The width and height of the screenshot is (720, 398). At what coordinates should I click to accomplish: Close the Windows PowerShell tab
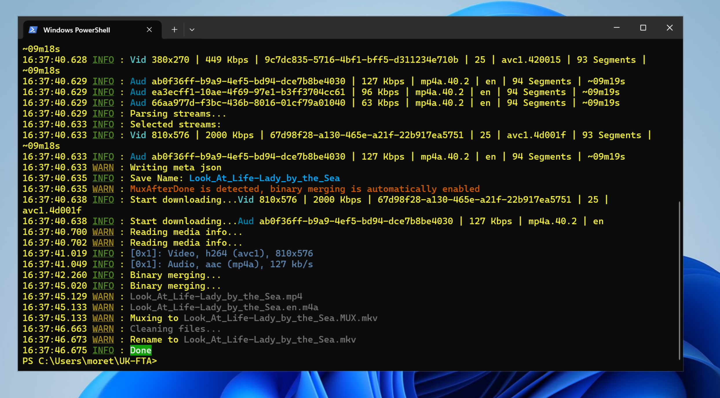click(149, 30)
